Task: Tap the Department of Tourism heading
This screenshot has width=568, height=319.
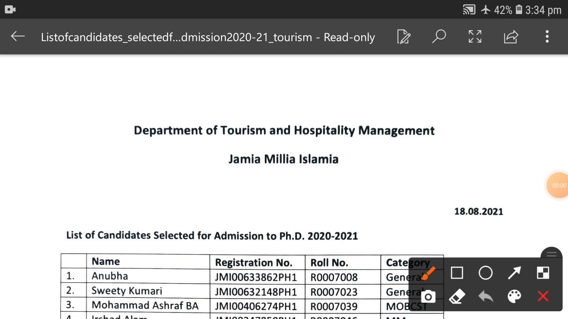Action: coord(284,130)
